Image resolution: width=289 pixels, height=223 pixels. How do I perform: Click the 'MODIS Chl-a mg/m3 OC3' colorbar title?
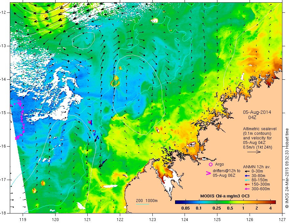tap(225, 196)
